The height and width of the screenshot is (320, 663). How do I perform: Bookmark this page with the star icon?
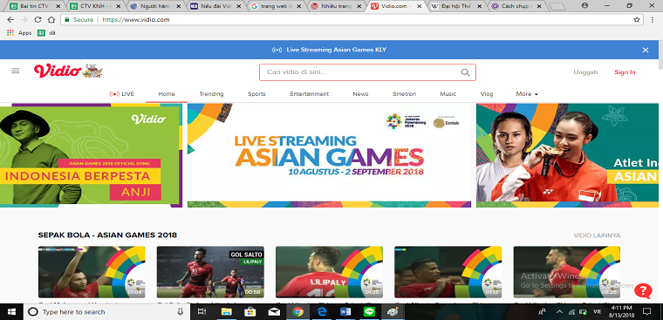point(636,19)
